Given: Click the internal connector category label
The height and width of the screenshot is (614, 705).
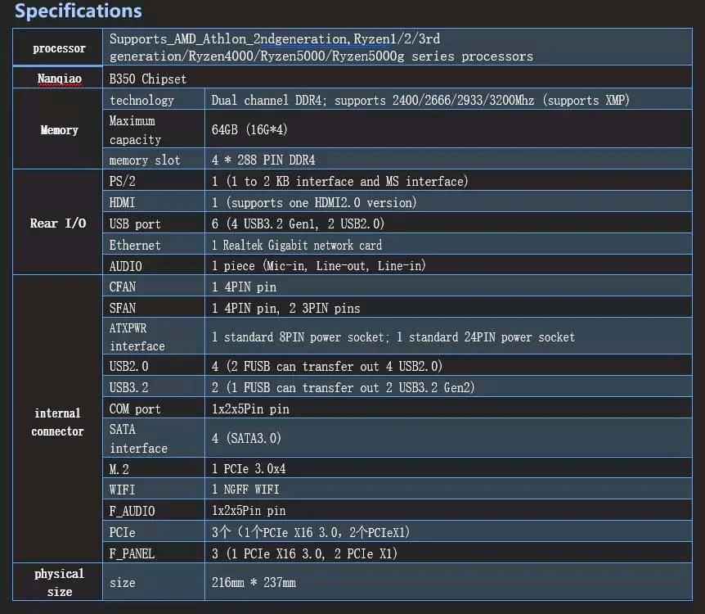Looking at the screenshot, I should (57, 422).
